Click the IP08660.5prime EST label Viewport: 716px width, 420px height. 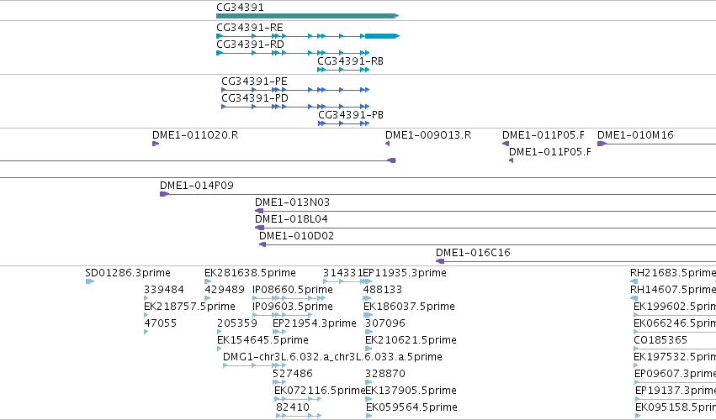coord(293,290)
